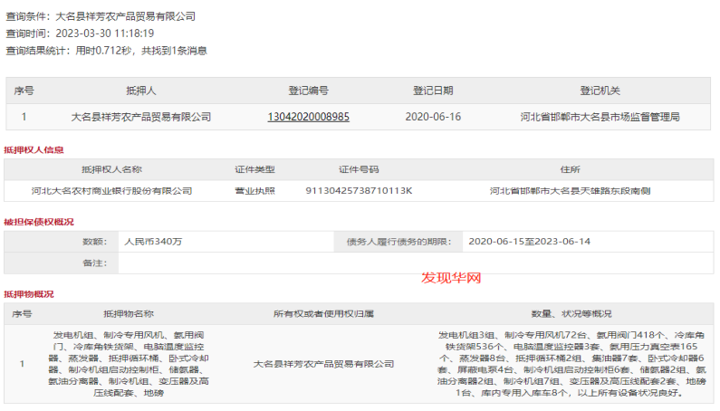
Task: Click the 登记编号 column header
Action: pos(308,91)
